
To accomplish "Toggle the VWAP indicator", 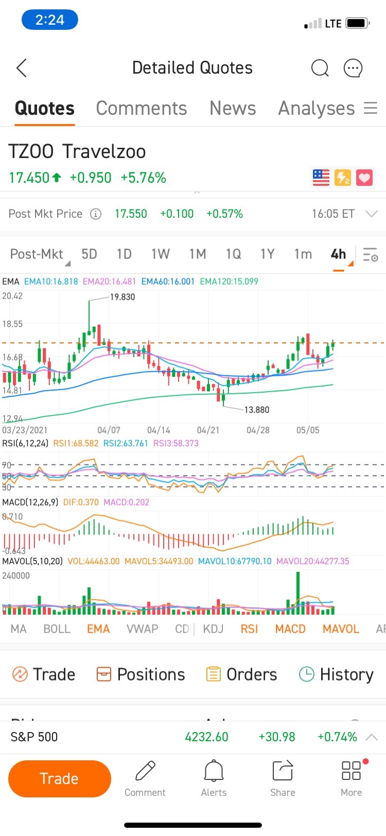I will pyautogui.click(x=142, y=629).
